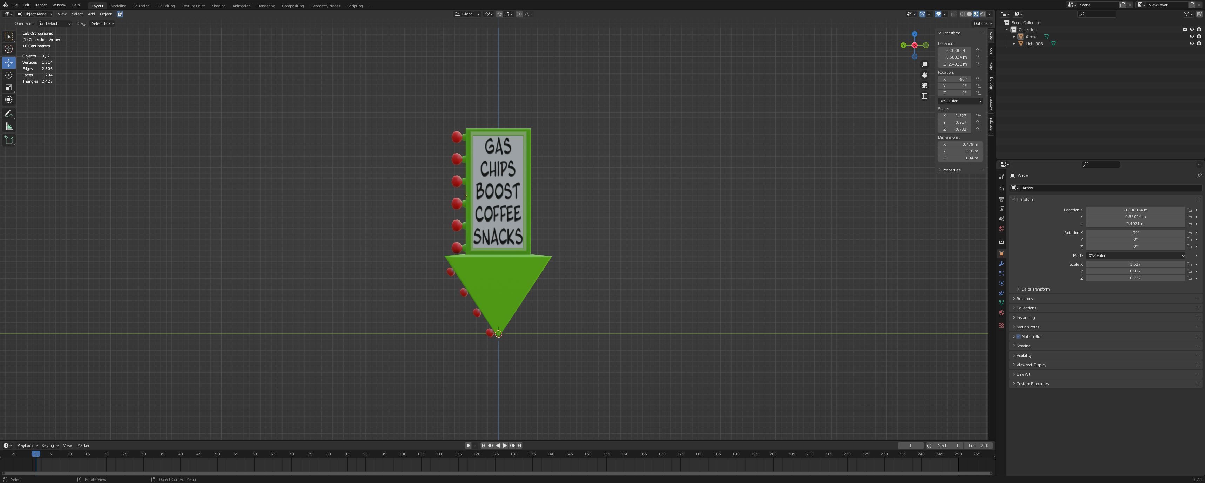Hide the Light.005 object in outliner
The image size is (1205, 483).
[1191, 43]
